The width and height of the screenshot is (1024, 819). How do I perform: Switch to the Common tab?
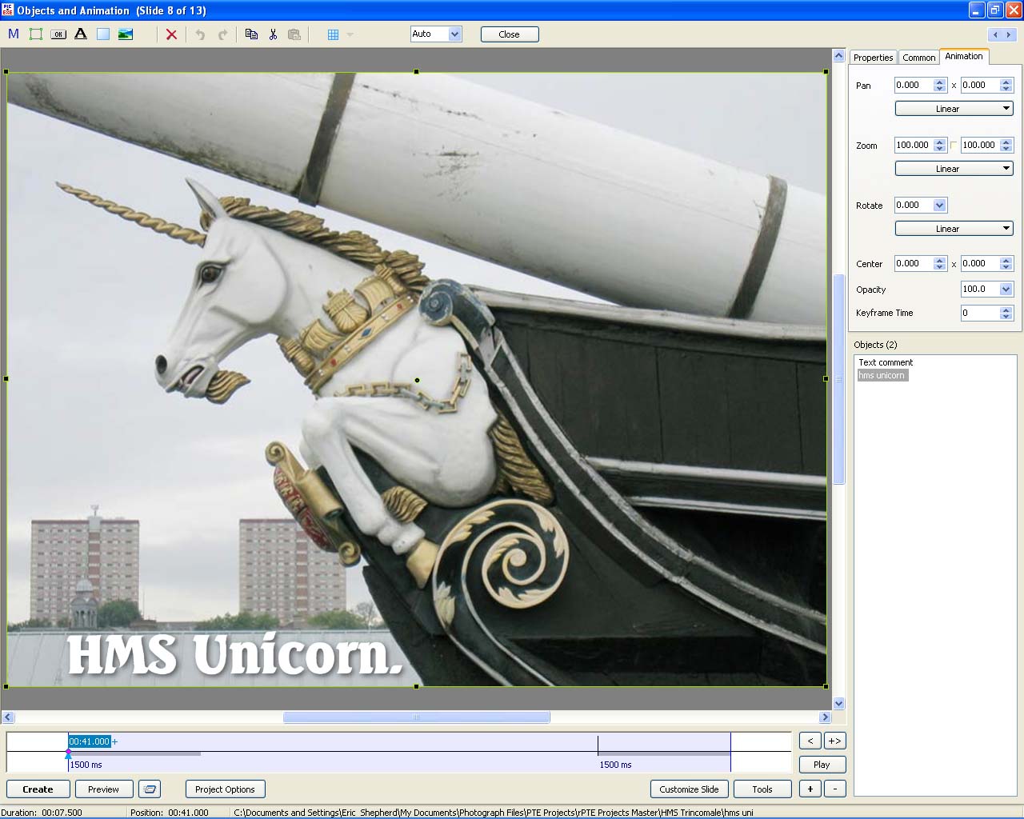coord(918,58)
